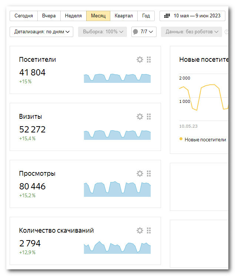Viewport: 235px width, 276px height.
Task: Toggle Новые посетители legend yellow marker
Action: pos(181,139)
